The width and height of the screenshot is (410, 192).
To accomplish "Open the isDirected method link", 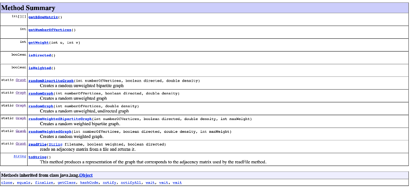I will tap(40, 55).
